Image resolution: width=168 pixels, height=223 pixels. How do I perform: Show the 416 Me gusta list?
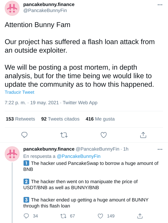click(x=100, y=119)
